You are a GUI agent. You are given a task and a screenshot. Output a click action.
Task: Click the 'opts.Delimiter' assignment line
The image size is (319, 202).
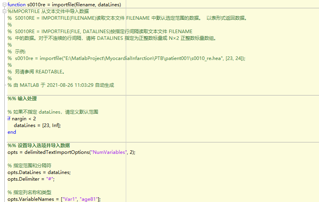pos(31,179)
